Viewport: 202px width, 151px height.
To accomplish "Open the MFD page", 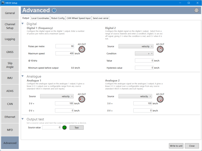I will point(10,130).
